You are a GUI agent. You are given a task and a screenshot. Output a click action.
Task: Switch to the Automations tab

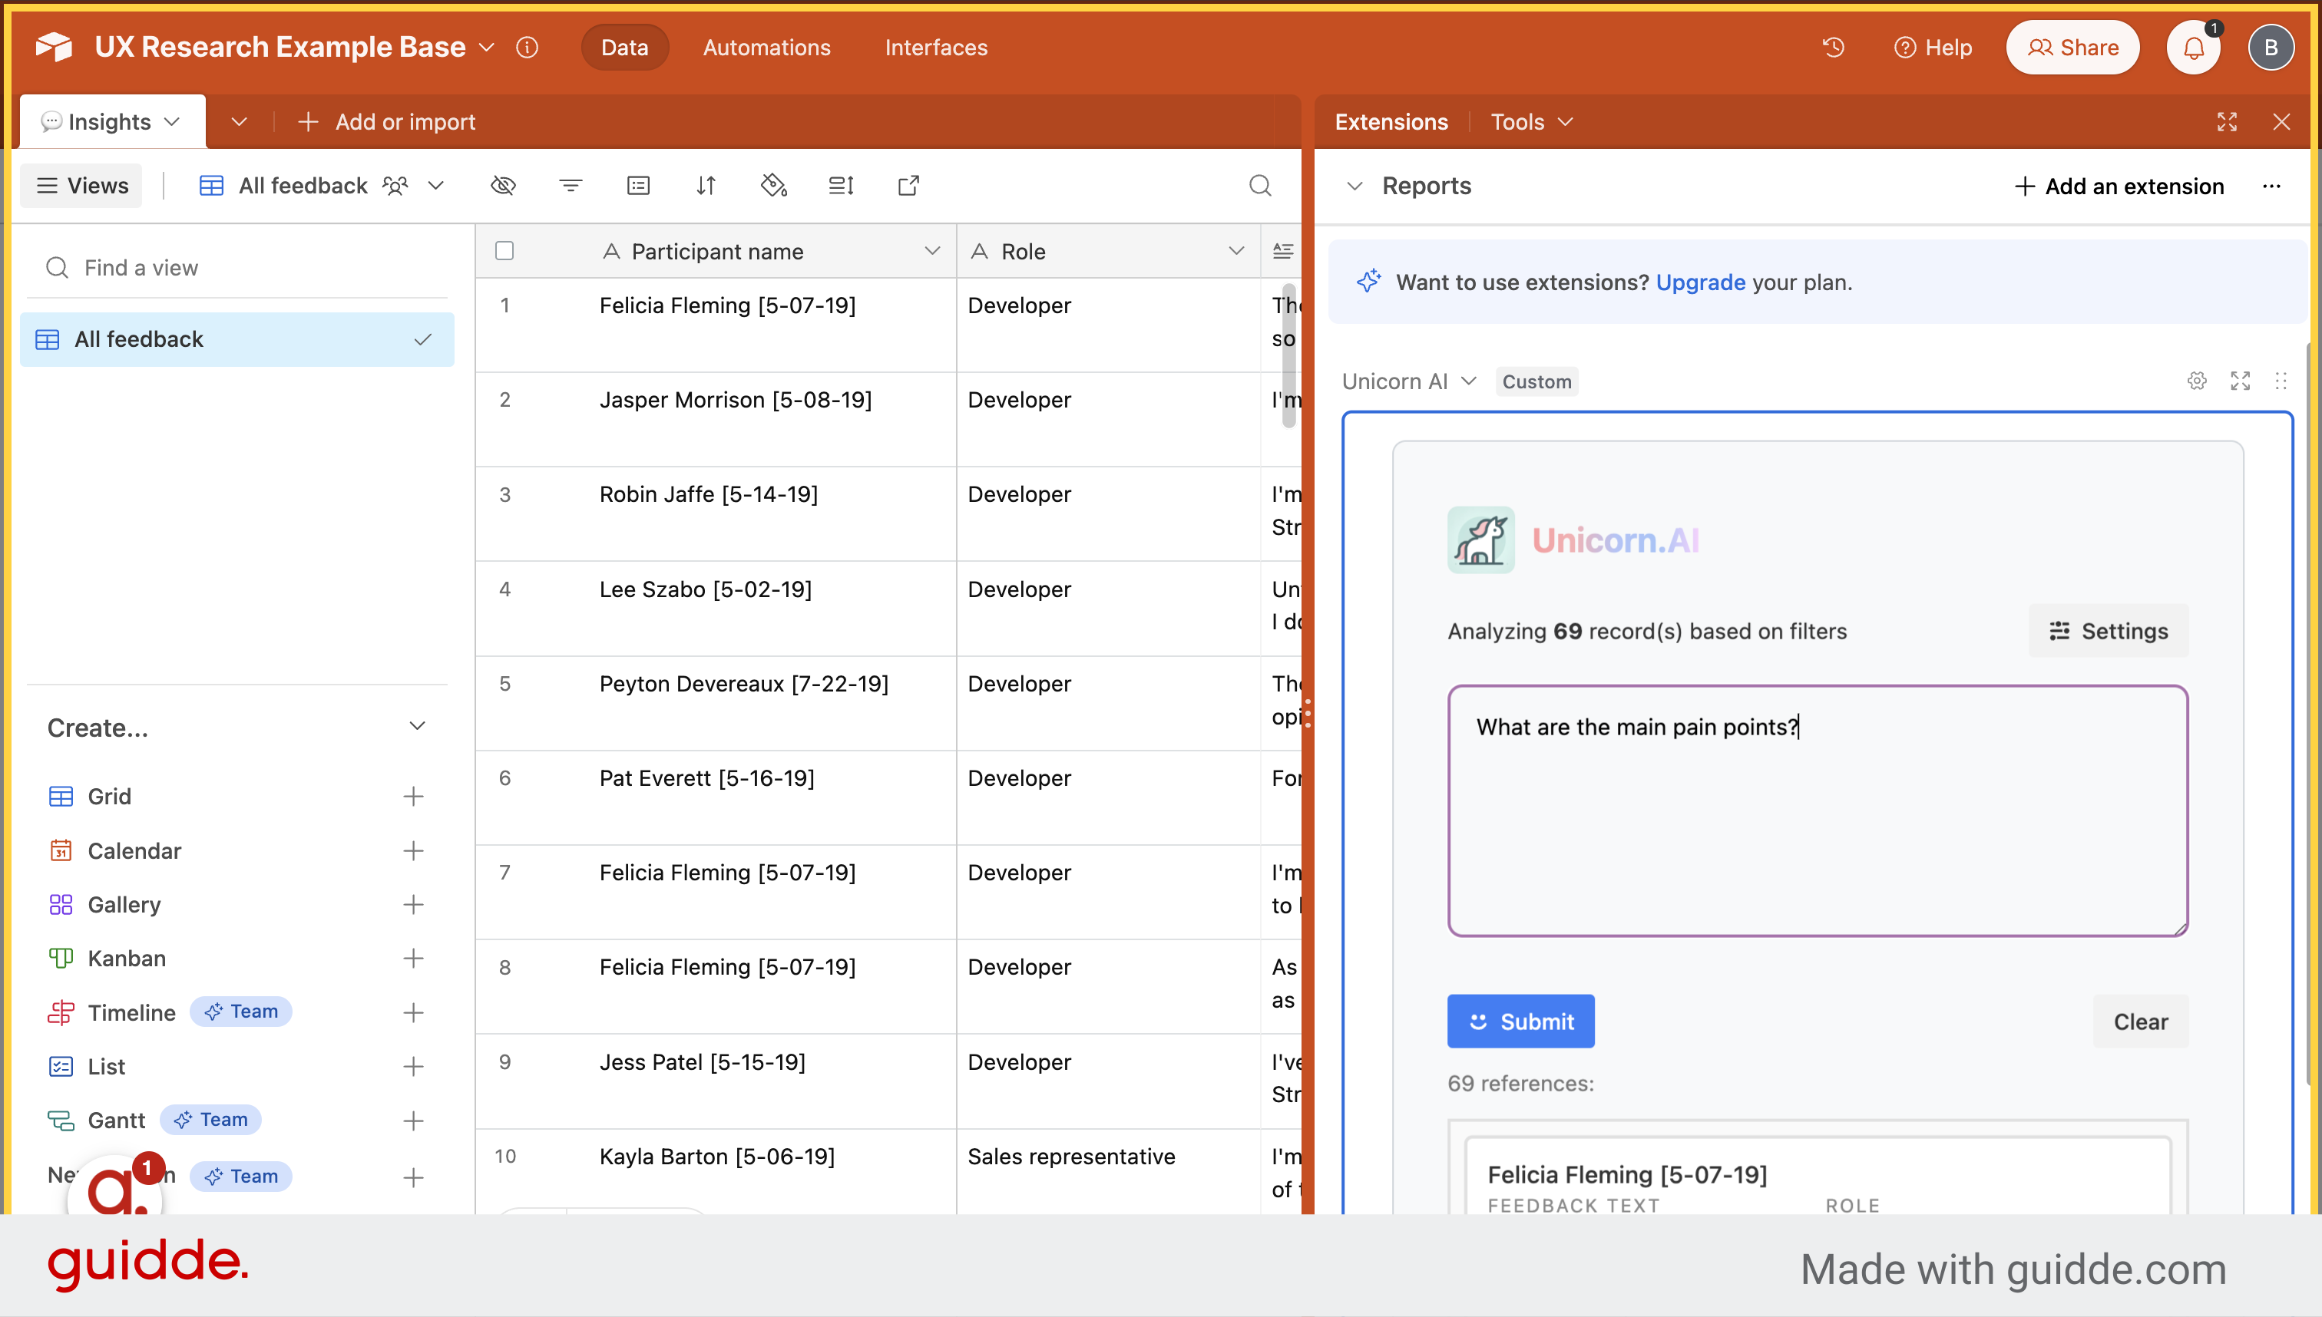point(766,47)
